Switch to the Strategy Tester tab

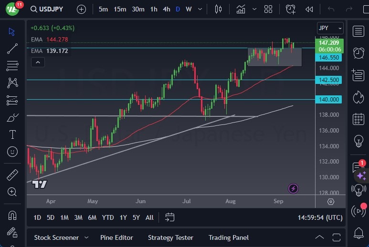pos(170,237)
